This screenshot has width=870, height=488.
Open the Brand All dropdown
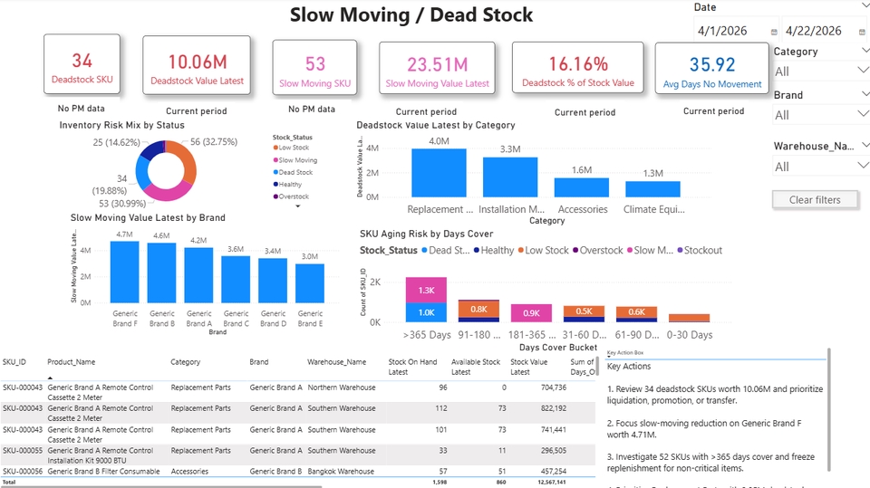pos(820,115)
